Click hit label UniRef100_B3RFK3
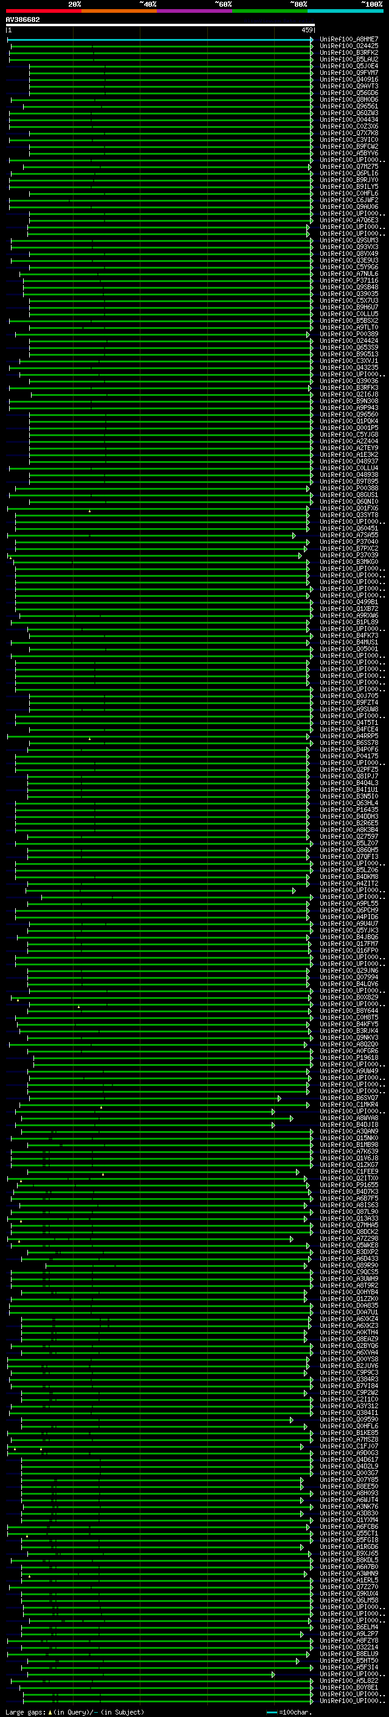389x1717 pixels. (349, 387)
